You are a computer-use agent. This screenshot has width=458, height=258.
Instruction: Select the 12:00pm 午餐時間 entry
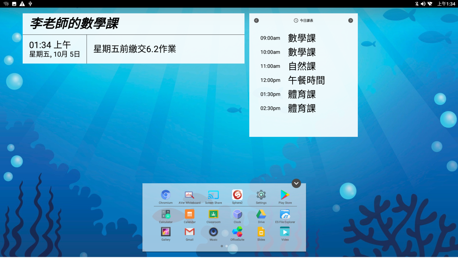pyautogui.click(x=293, y=80)
